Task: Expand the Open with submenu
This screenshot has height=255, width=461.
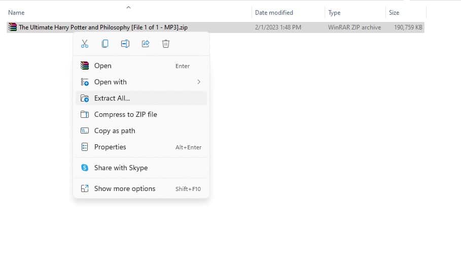Action: point(141,82)
